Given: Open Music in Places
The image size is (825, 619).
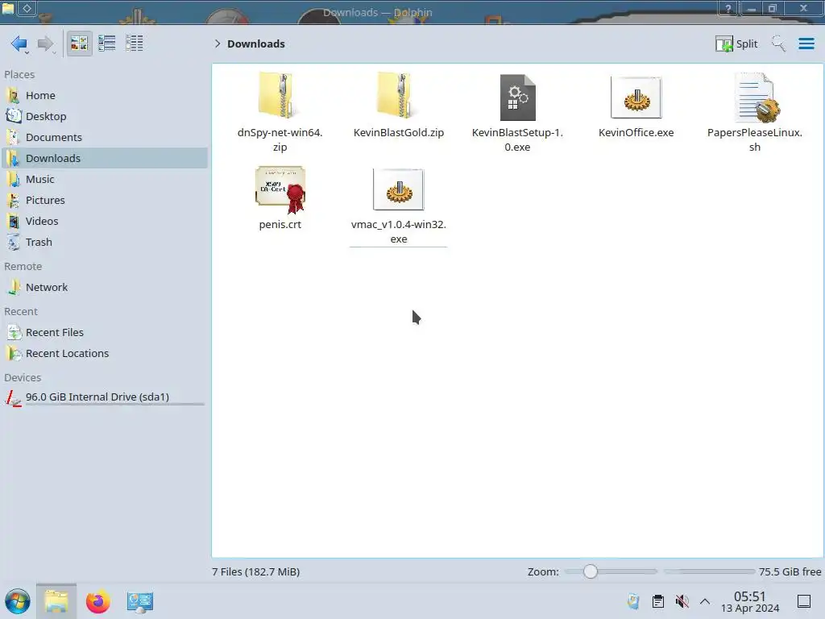Looking at the screenshot, I should pyautogui.click(x=105, y=180).
